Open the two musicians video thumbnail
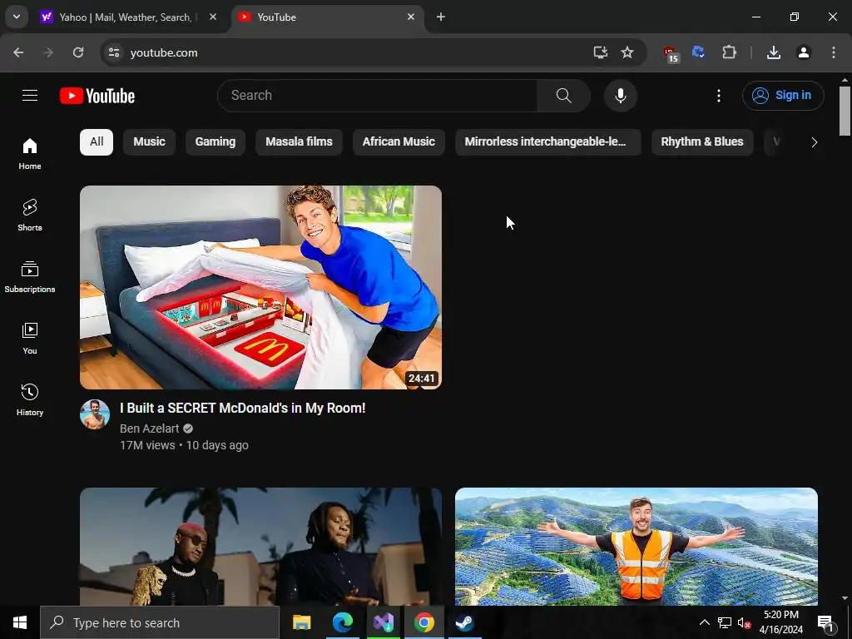The width and height of the screenshot is (852, 639). (x=260, y=547)
